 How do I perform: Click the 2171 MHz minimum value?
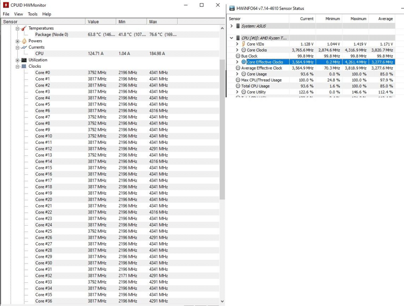(x=128, y=276)
